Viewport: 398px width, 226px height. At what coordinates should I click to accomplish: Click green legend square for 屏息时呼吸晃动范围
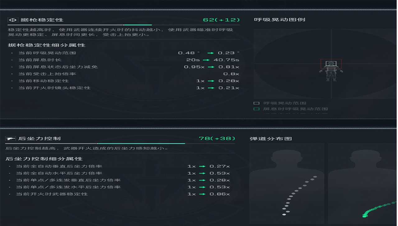pos(257,109)
